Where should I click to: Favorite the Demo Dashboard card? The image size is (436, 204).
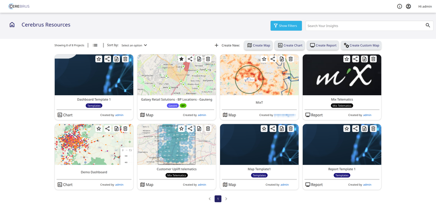point(99,128)
